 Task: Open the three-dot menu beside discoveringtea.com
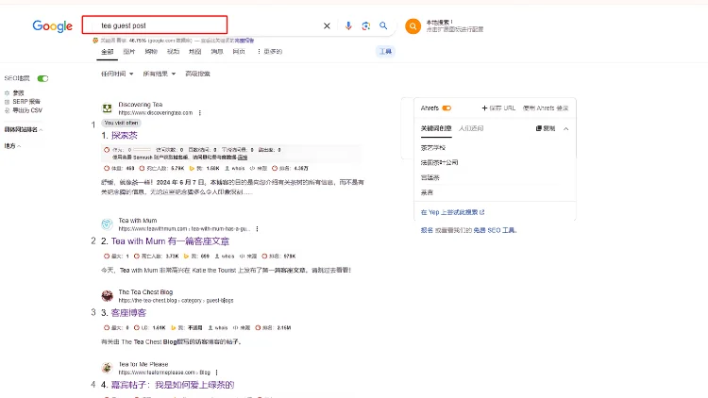tap(199, 113)
